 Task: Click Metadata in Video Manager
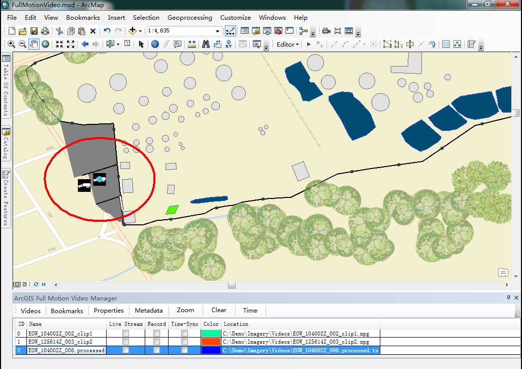click(149, 311)
